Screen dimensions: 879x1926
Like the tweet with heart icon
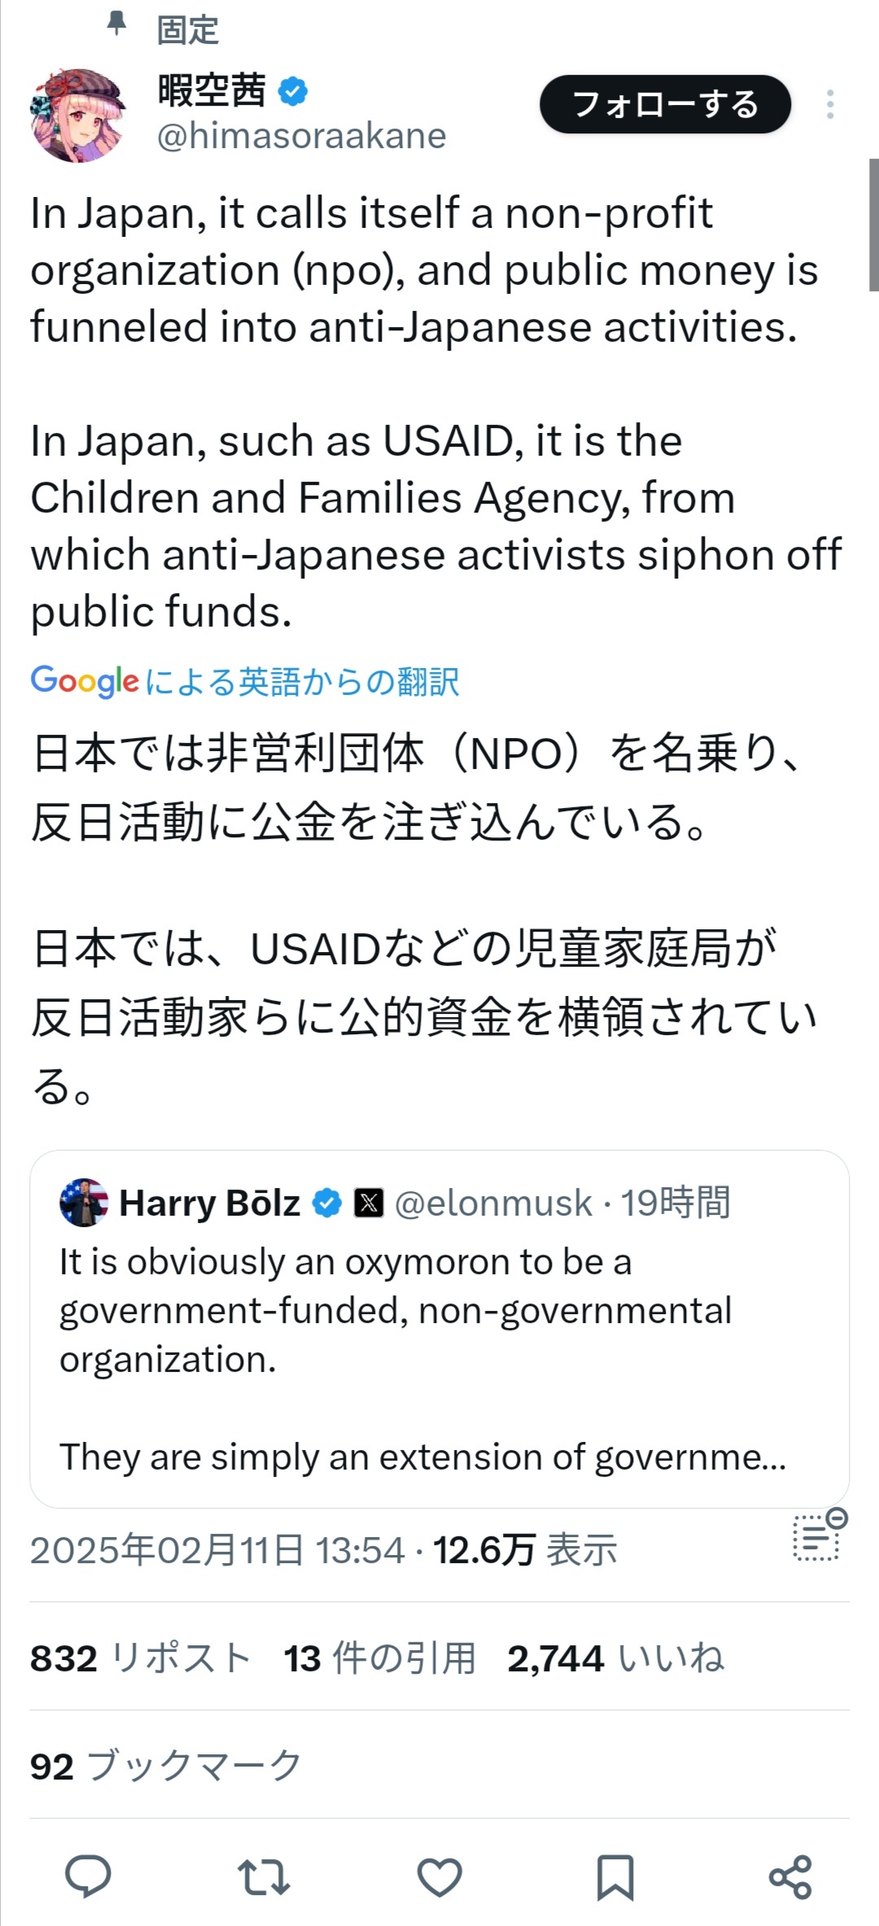click(439, 1876)
